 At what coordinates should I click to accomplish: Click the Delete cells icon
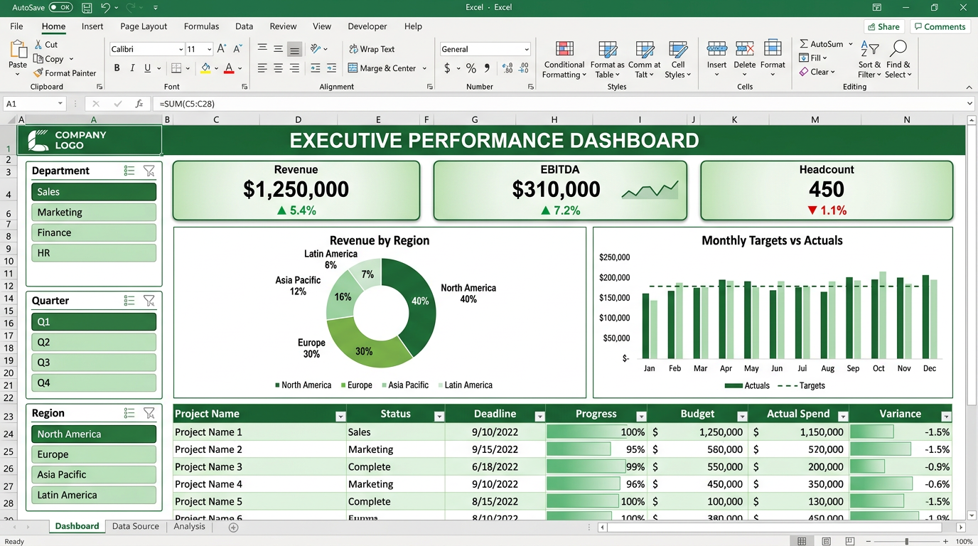[745, 48]
